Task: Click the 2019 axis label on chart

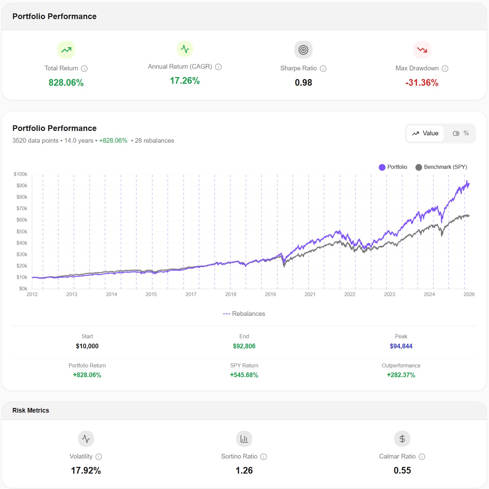Action: (x=271, y=294)
